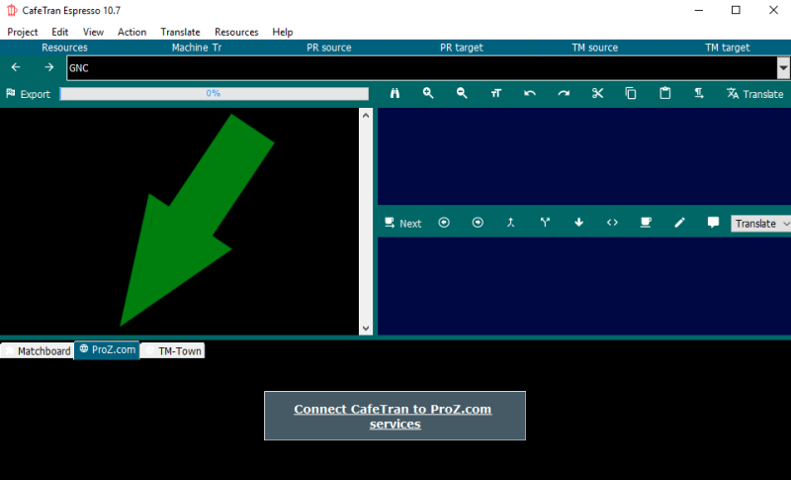This screenshot has width=791, height=480.
Task: Select the Machine Tr tab
Action: point(197,48)
